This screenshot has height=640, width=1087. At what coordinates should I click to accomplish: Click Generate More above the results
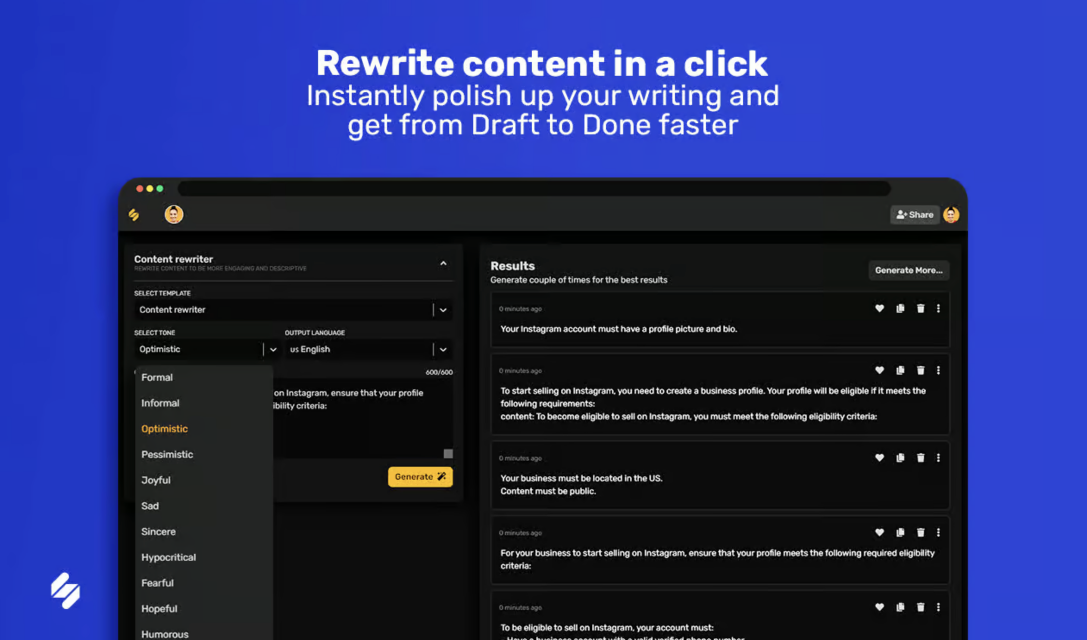(x=909, y=270)
